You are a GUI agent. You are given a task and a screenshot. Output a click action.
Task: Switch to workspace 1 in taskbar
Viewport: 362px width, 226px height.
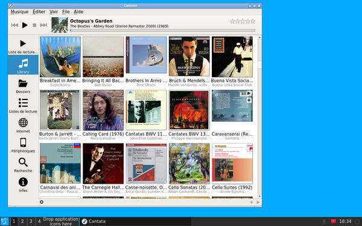14,222
